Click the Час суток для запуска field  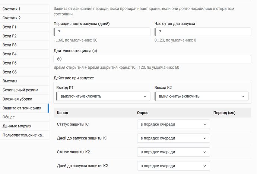tap(203, 32)
